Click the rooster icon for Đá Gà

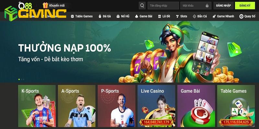pos(100,16)
